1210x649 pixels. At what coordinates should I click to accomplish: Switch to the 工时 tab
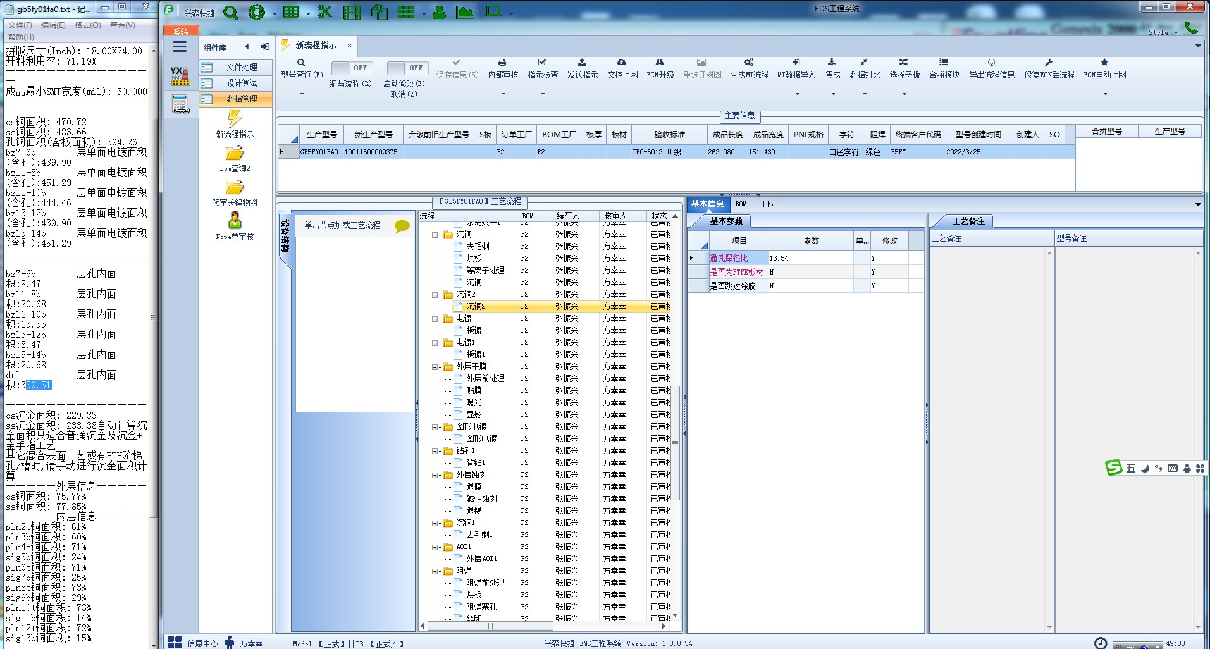767,204
